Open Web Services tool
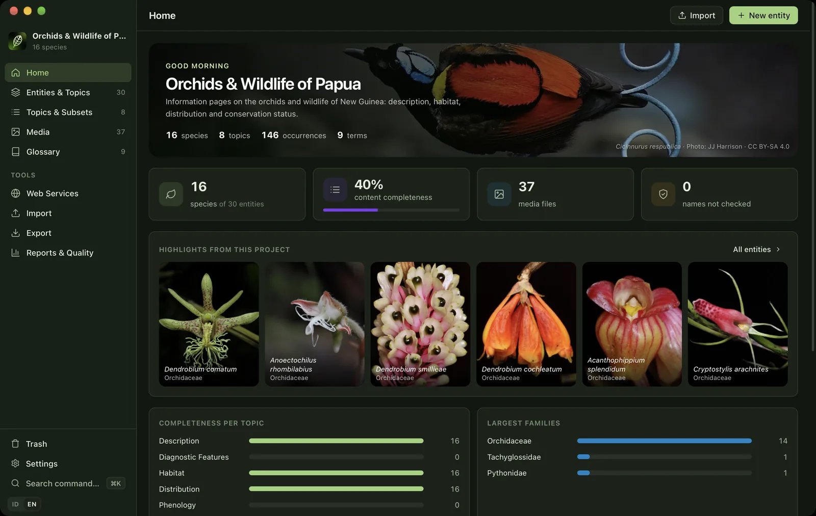The image size is (816, 516). click(x=68, y=194)
